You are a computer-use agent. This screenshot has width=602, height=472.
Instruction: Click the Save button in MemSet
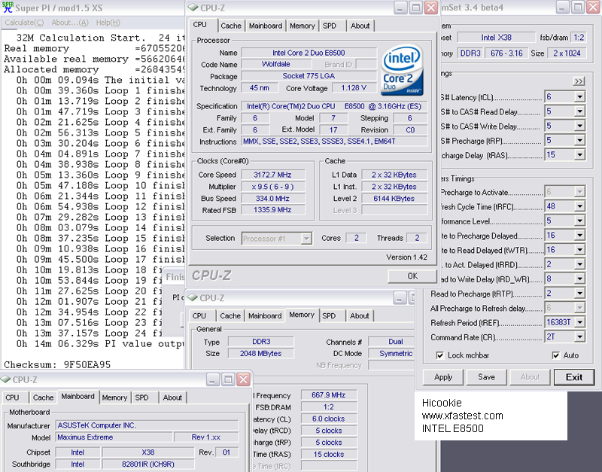point(486,377)
